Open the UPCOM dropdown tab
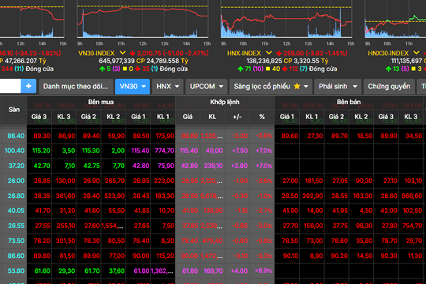 pos(206,87)
